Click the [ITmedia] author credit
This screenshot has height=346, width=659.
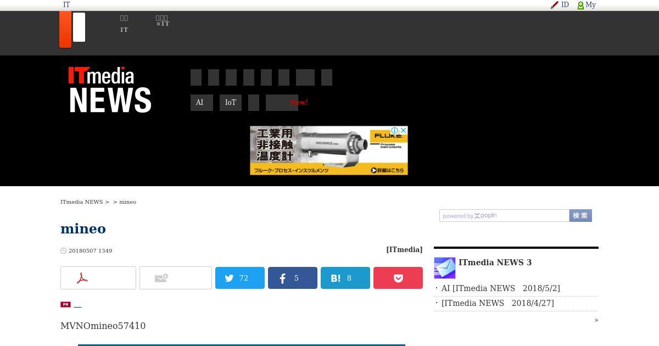[x=404, y=250]
